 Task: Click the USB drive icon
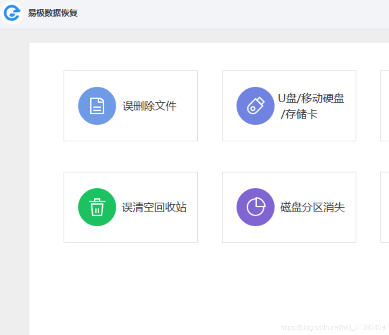click(255, 106)
